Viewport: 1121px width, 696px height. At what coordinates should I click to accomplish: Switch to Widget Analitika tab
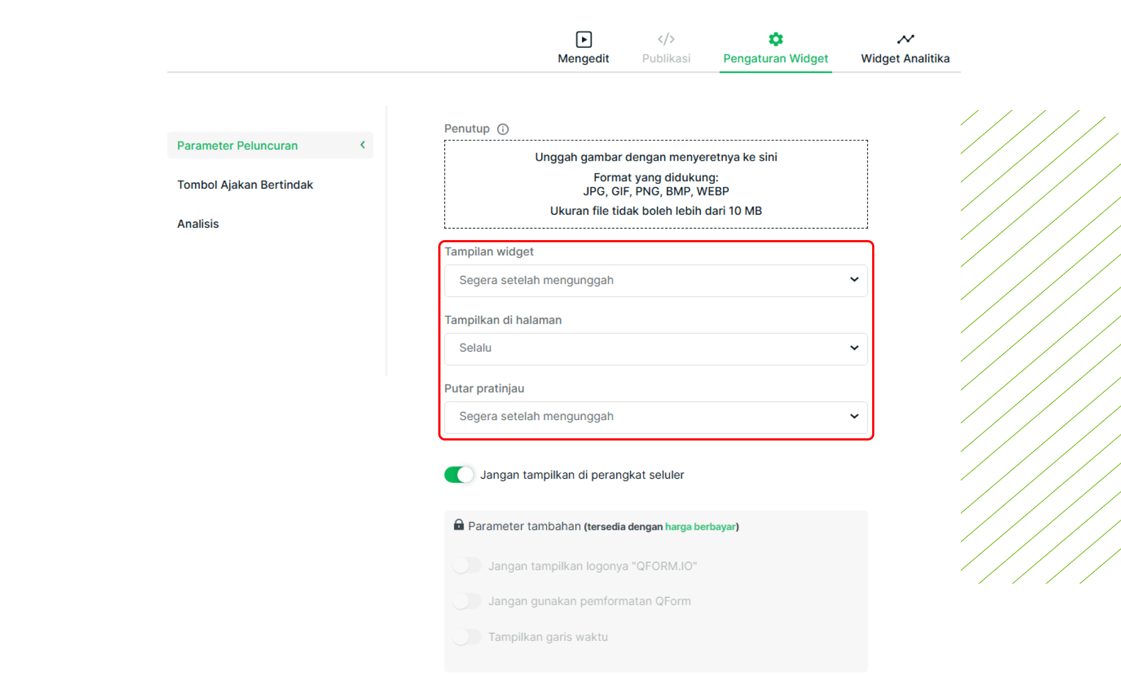(905, 58)
